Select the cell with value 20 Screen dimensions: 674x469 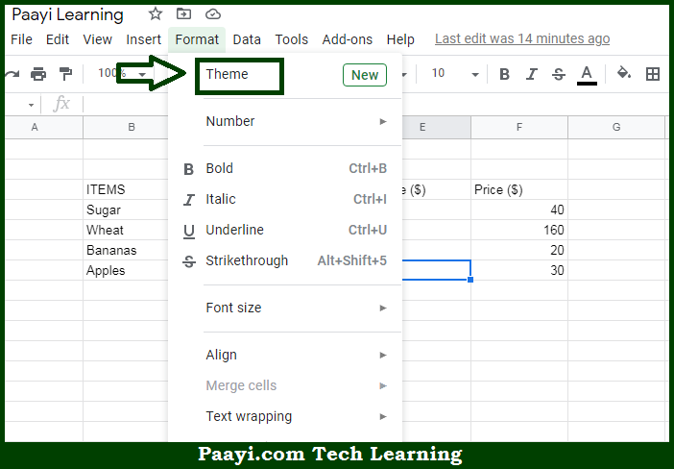[x=519, y=250]
